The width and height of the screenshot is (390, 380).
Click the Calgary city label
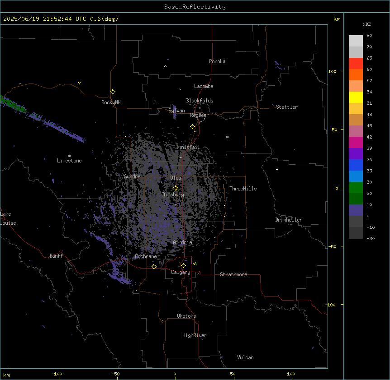(x=181, y=272)
